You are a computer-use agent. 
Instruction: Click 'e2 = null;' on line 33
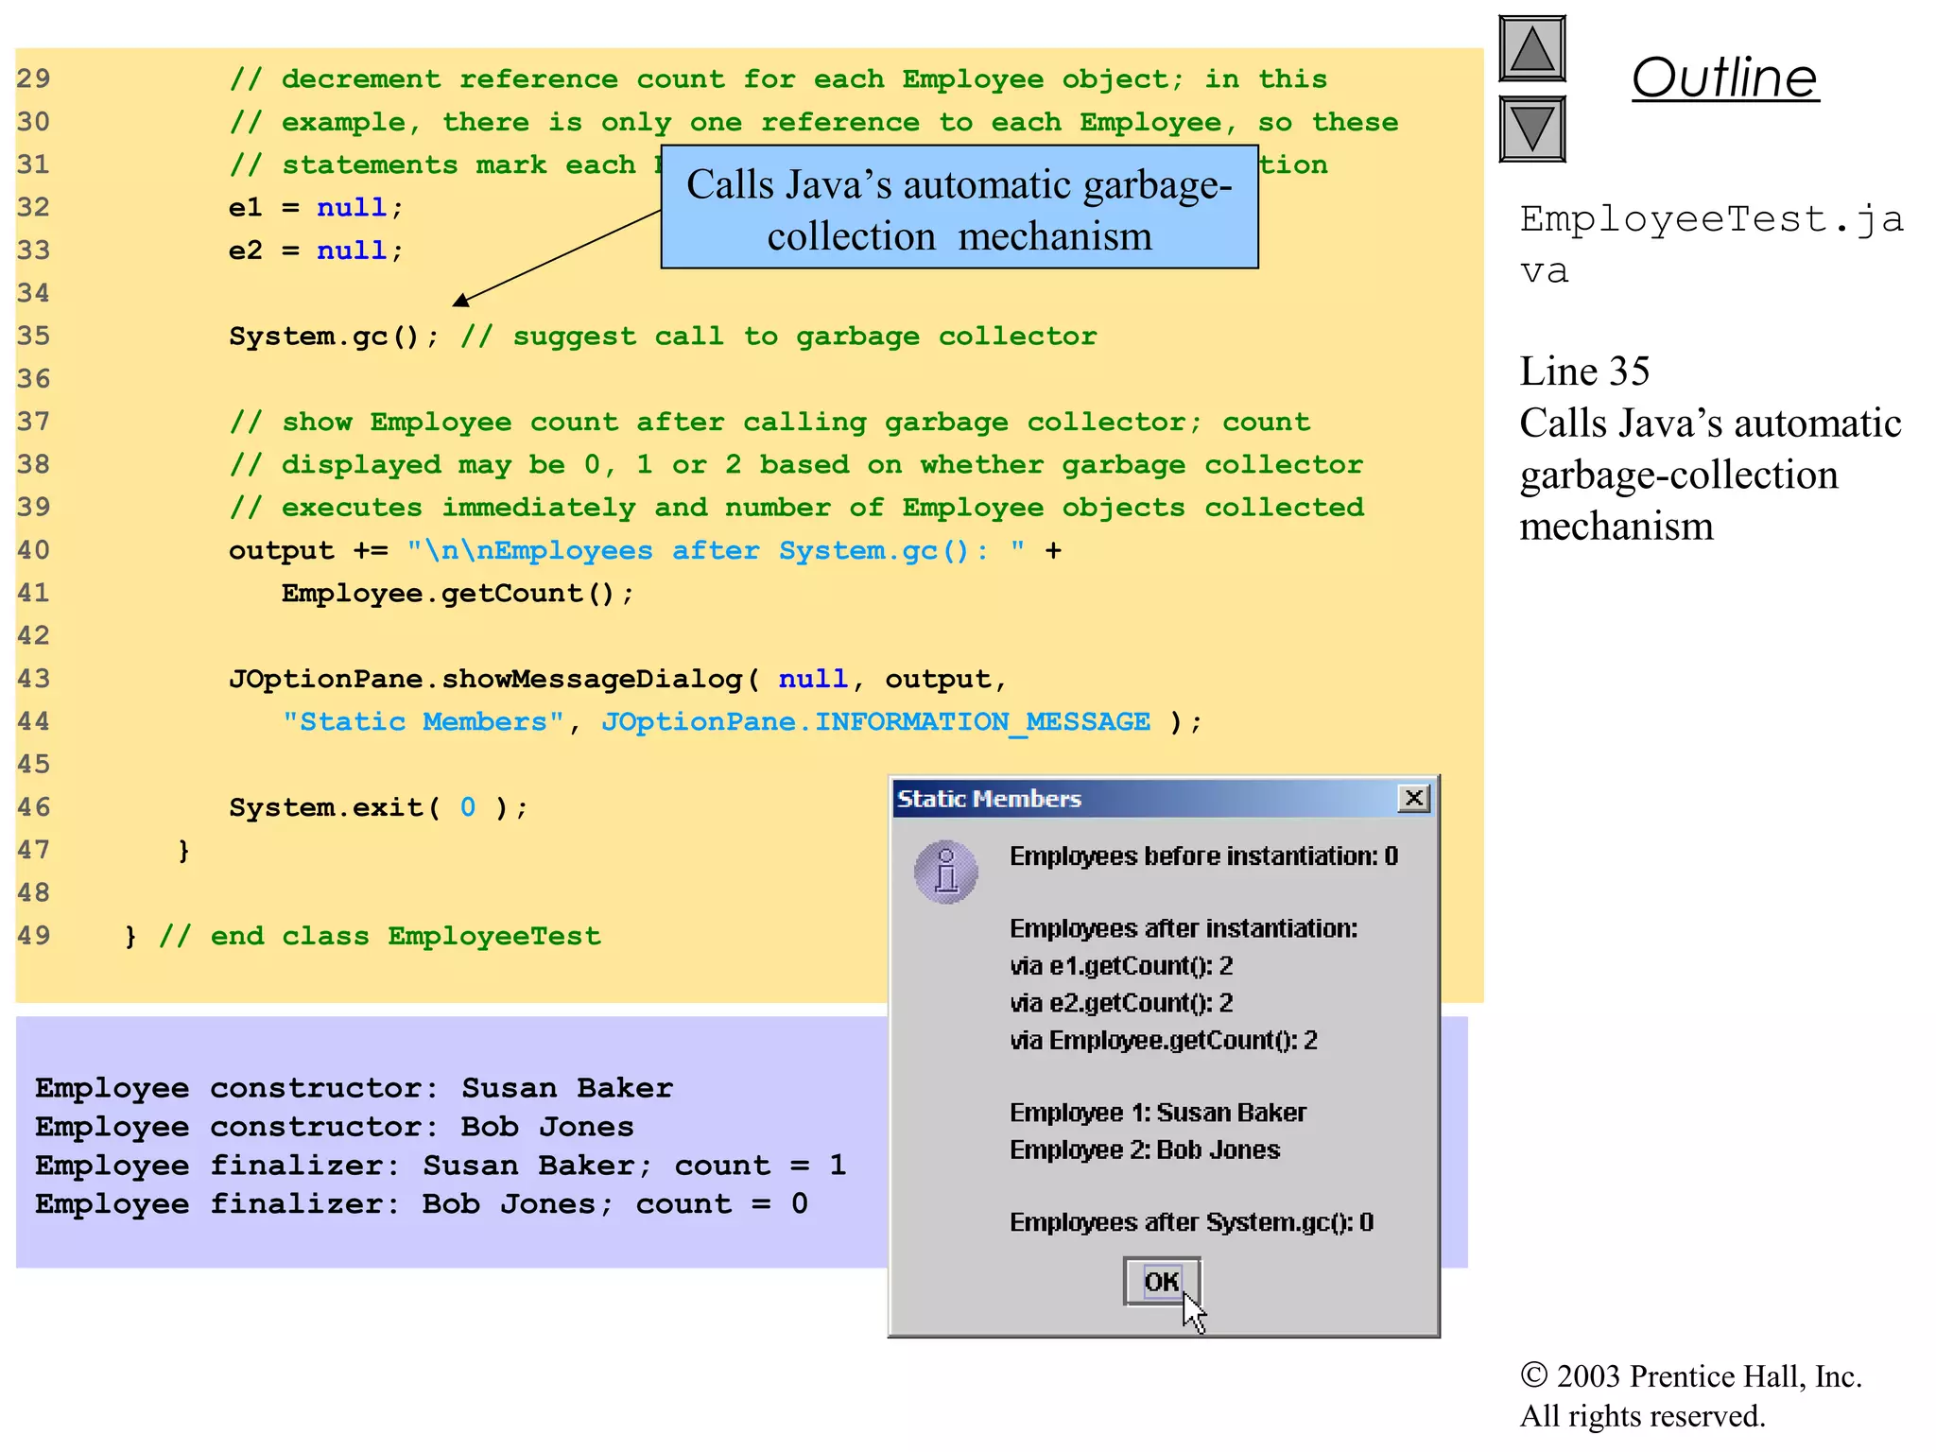316,251
